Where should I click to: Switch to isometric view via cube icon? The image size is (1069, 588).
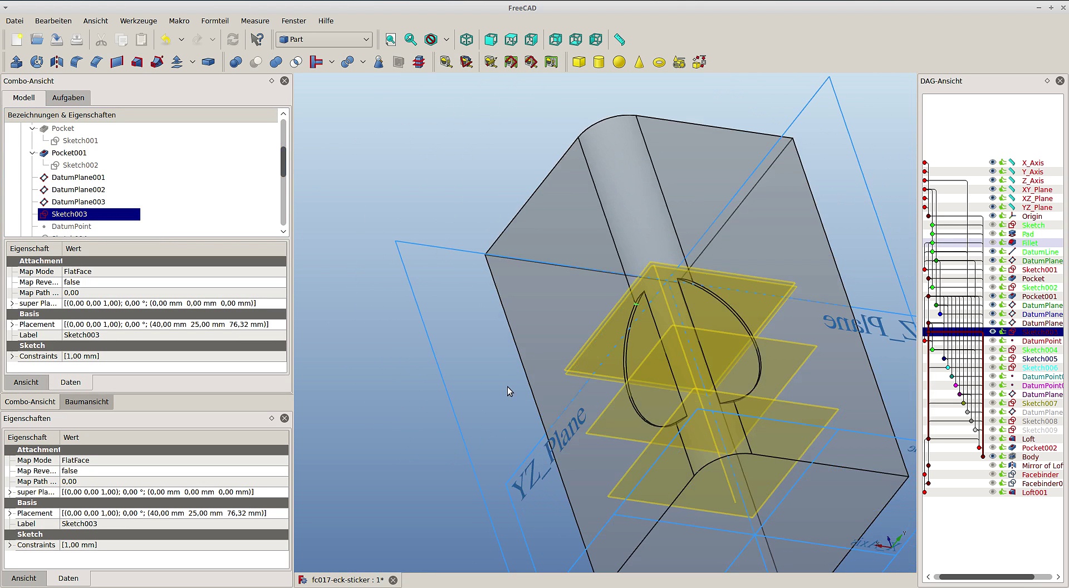click(x=467, y=40)
